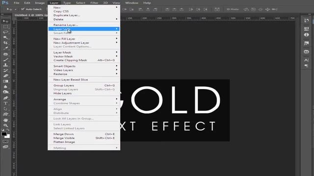Choose Create Clipping Mask
The width and height of the screenshot is (314, 176).
coord(84,60)
